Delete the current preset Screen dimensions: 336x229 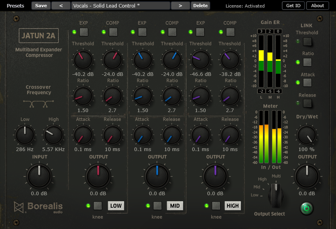[200, 6]
